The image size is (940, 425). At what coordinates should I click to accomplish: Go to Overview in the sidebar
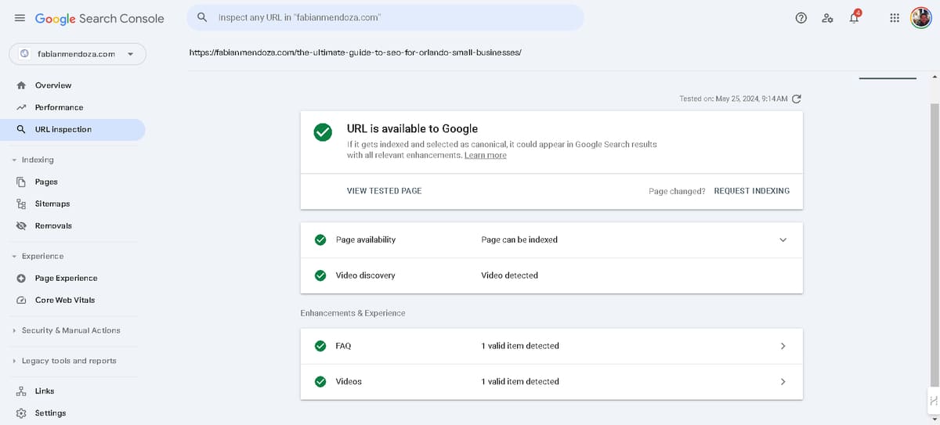53,85
